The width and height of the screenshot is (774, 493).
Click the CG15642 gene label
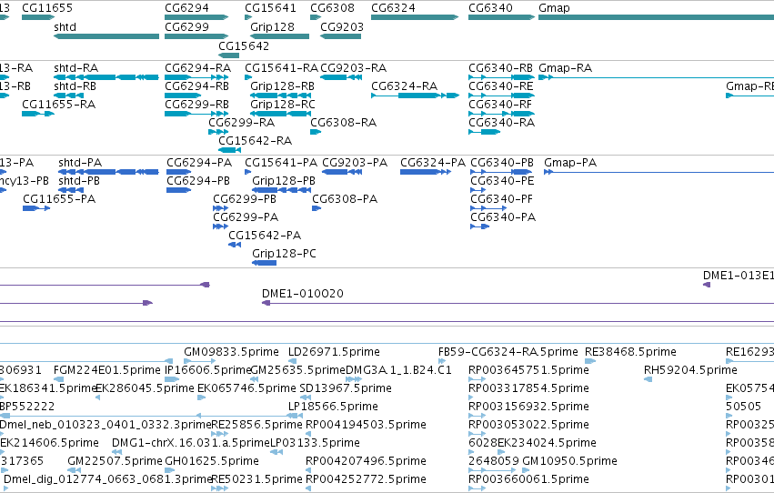click(x=244, y=45)
